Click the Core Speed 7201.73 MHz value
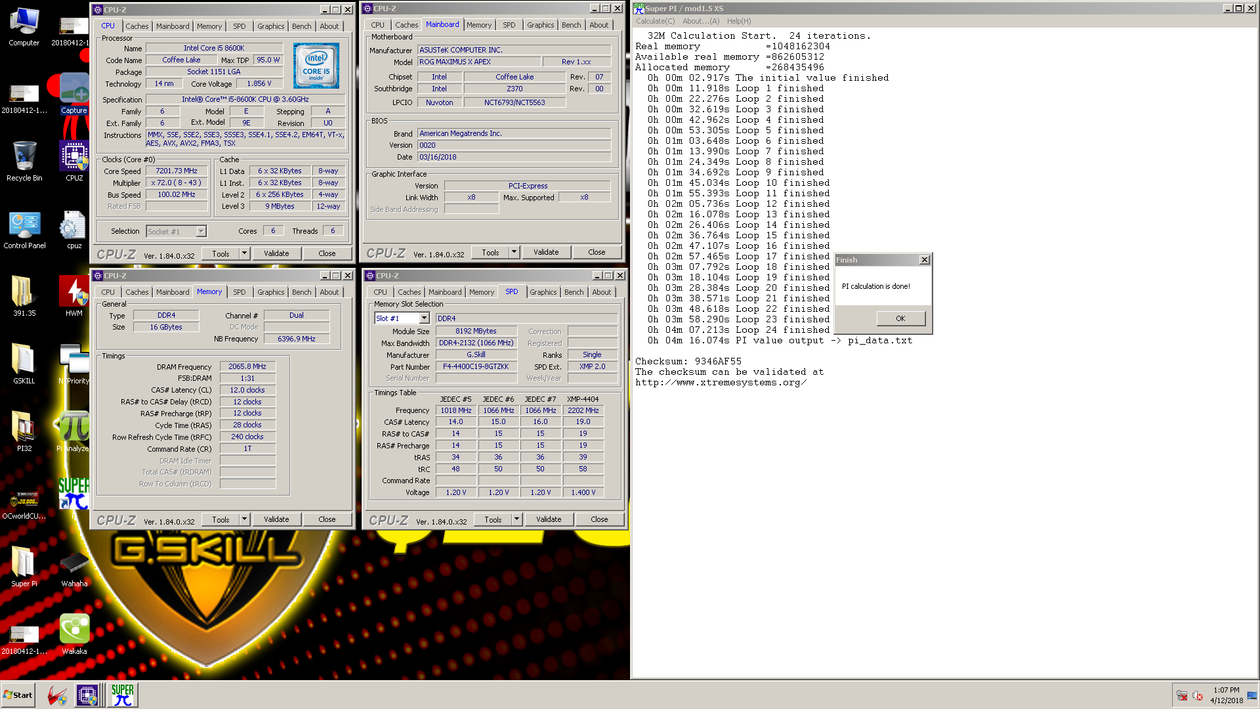The width and height of the screenshot is (1260, 709). [x=177, y=171]
